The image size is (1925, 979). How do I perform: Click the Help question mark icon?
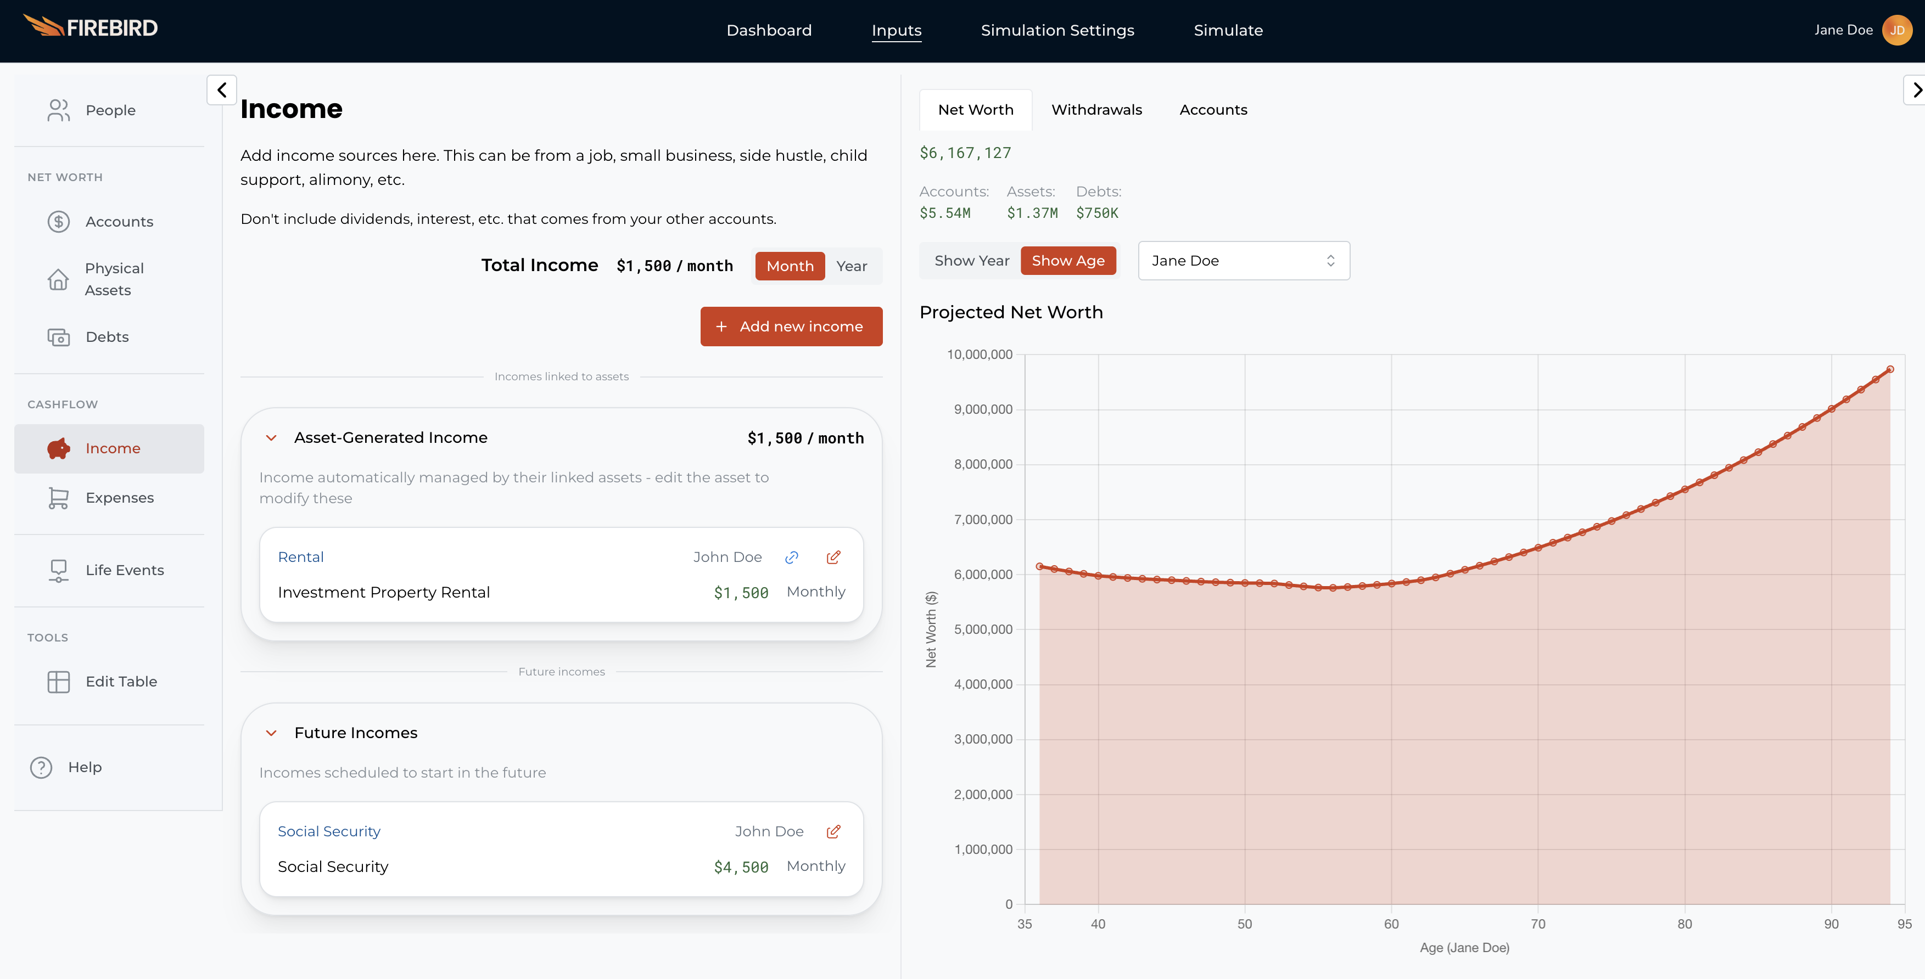pyautogui.click(x=41, y=767)
